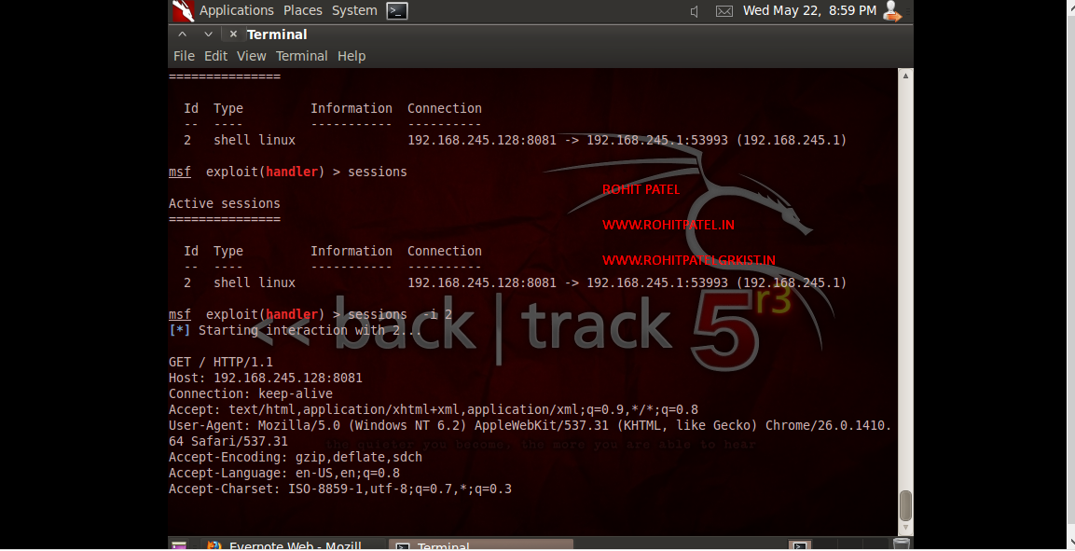Click the 'Accept: text/html' header line

(434, 410)
